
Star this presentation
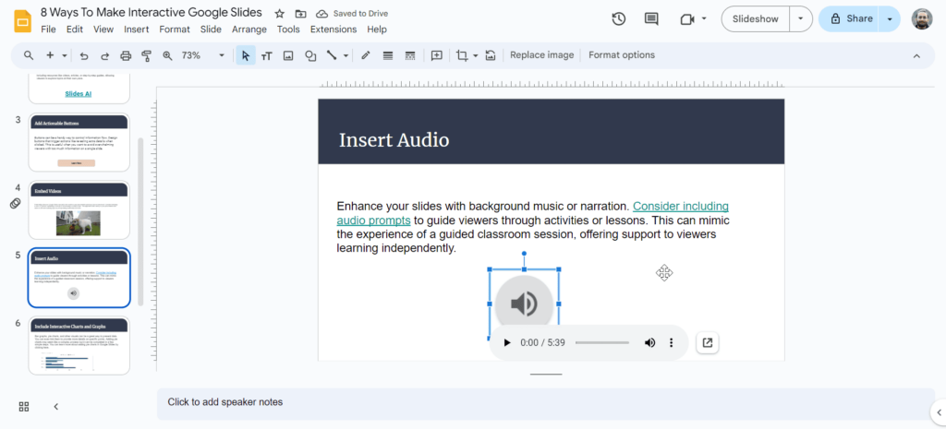[x=280, y=14]
